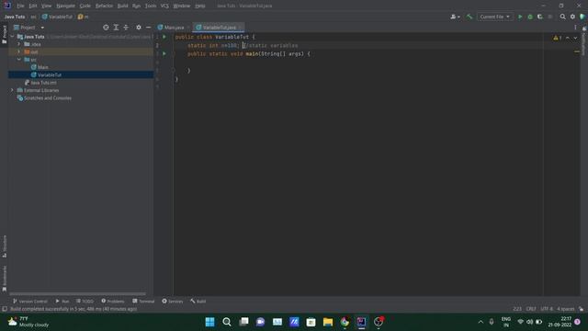Open Services tool window

point(172,302)
